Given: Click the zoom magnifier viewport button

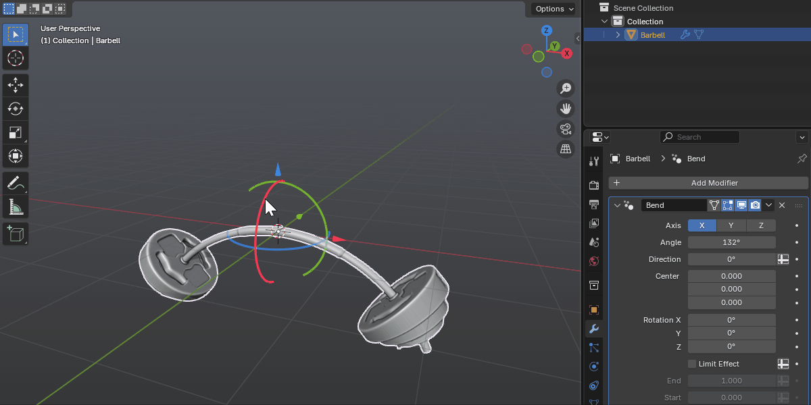Looking at the screenshot, I should point(566,88).
